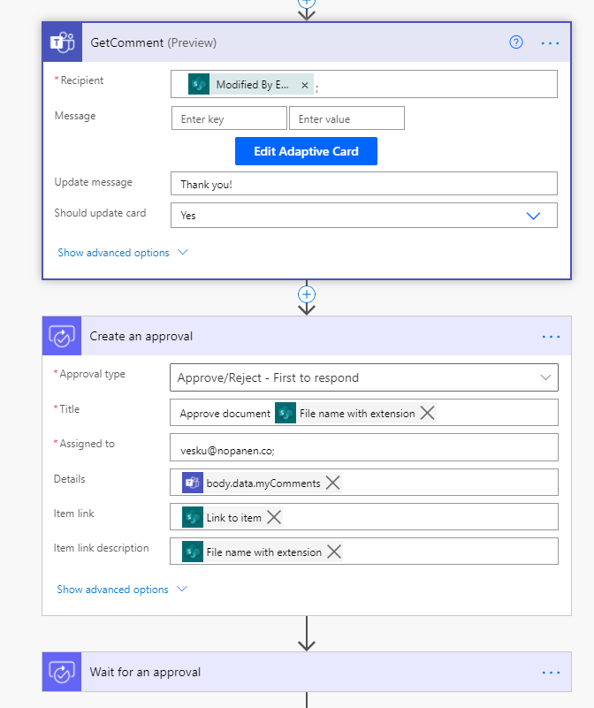Open the GetComment action ellipsis menu
594x708 pixels.
[550, 42]
